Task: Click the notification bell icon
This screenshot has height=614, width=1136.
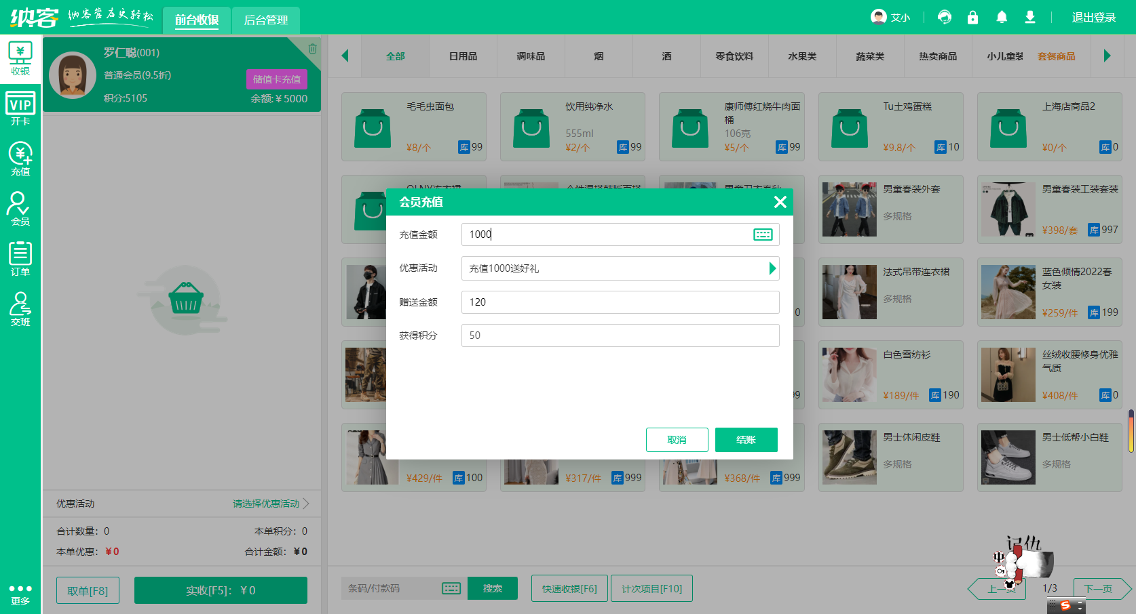Action: (x=1002, y=18)
